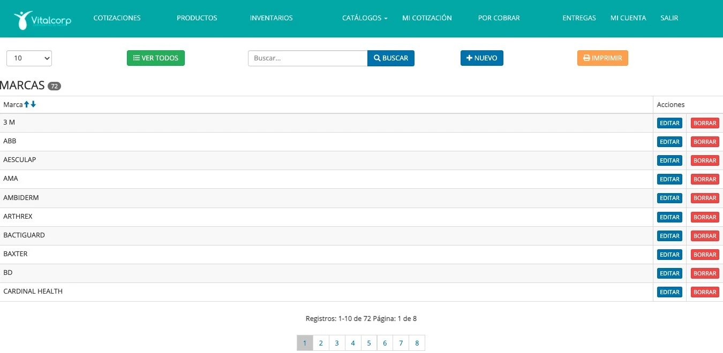Click the IMPRIMIR printer button

tap(602, 58)
